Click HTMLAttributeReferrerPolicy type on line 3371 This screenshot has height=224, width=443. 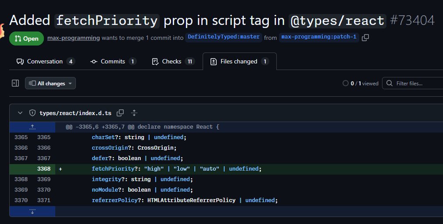(191, 200)
